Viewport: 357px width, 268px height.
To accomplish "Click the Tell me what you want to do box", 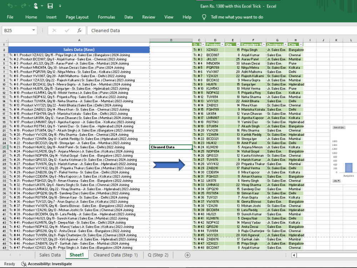I will (x=237, y=17).
